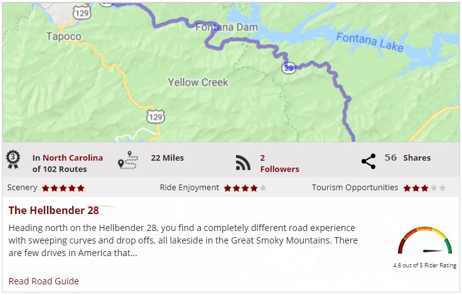Click the Ride Enjoyment star rating
Viewport: 462px width, 295px height.
pyautogui.click(x=245, y=188)
